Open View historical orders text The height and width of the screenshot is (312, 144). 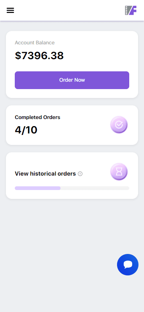[x=45, y=174]
